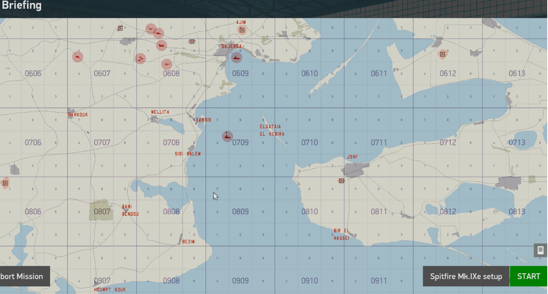This screenshot has width=548, height=294.
Task: Select the ship marker in Dejerba harbor
Action: [x=236, y=58]
